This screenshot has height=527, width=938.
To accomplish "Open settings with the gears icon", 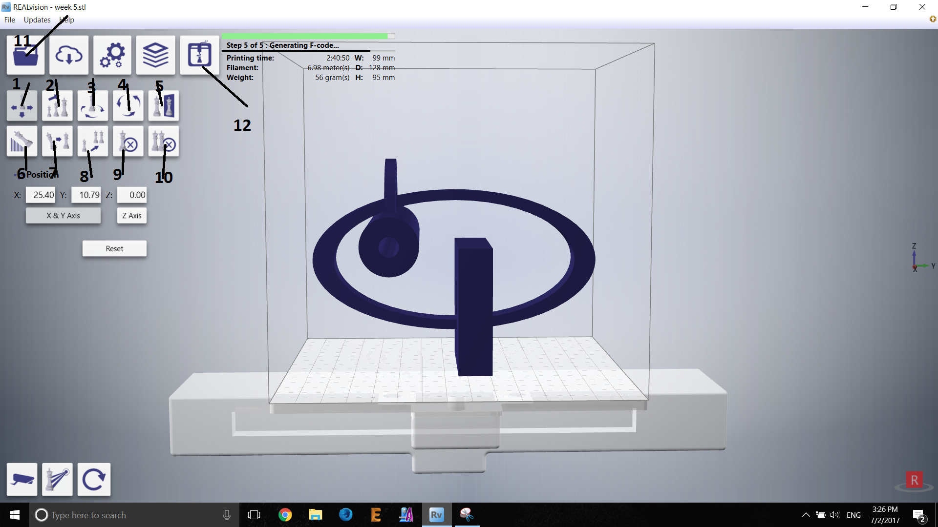I will 112,55.
